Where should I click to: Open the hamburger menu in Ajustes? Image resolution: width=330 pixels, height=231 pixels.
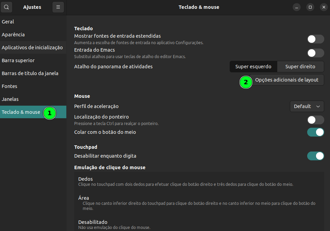pos(58,7)
